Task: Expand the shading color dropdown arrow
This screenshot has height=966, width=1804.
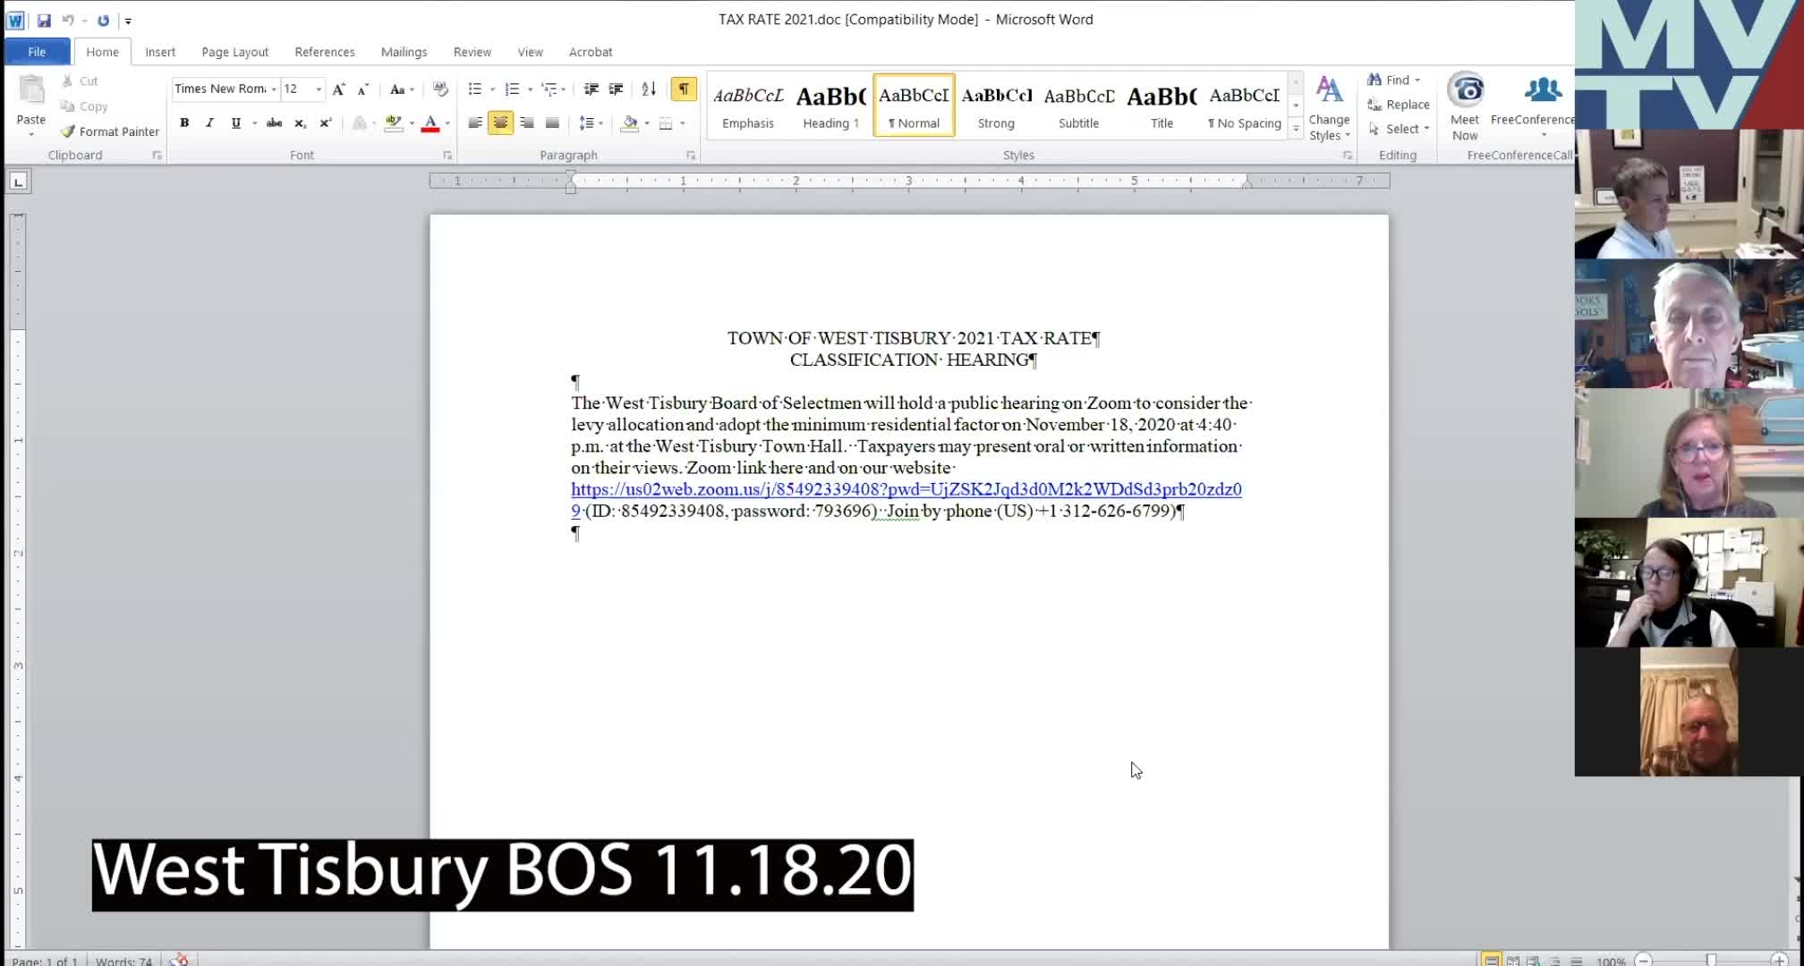Action: 646,123
